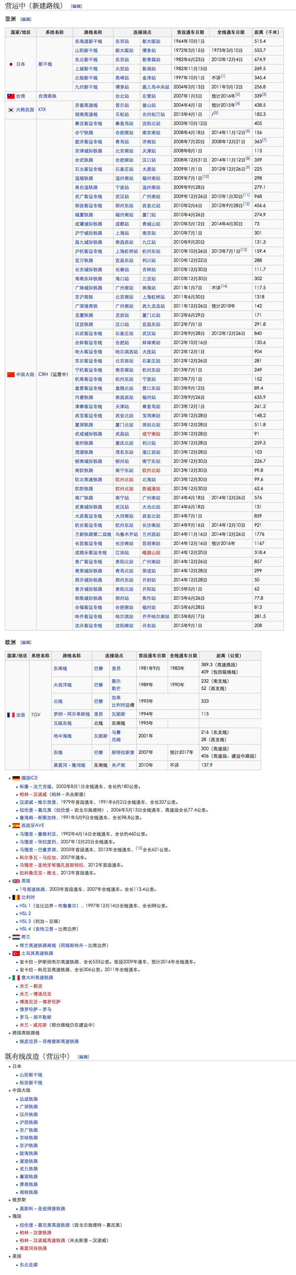Open the 乌鲁木齐站 link
Viewport: 296px width, 1275px height.
click(x=127, y=534)
